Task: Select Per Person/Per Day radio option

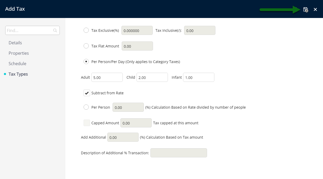Action: (86, 61)
